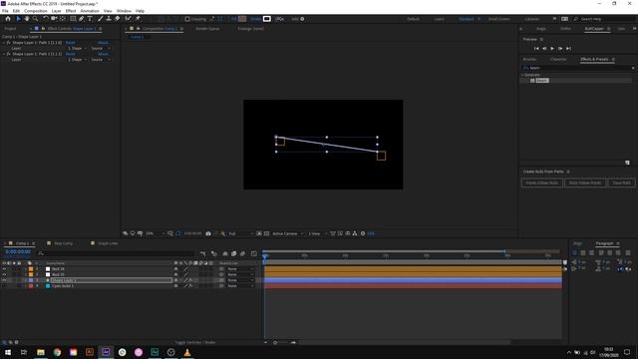Image resolution: width=638 pixels, height=359 pixels.
Task: Select the Selection arrow tool
Action: coord(18,19)
